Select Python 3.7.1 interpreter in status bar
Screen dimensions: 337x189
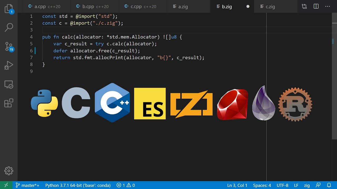pos(78,185)
